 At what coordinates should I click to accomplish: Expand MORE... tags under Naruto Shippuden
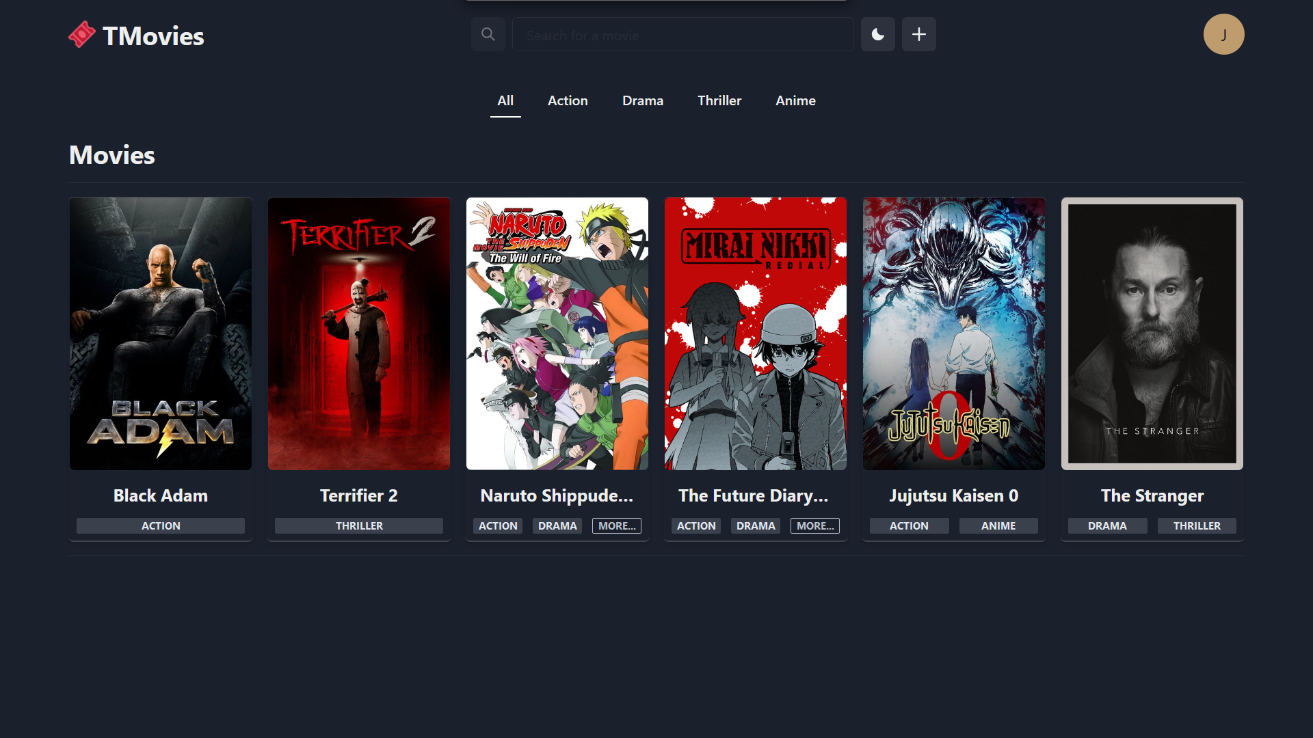click(x=617, y=525)
